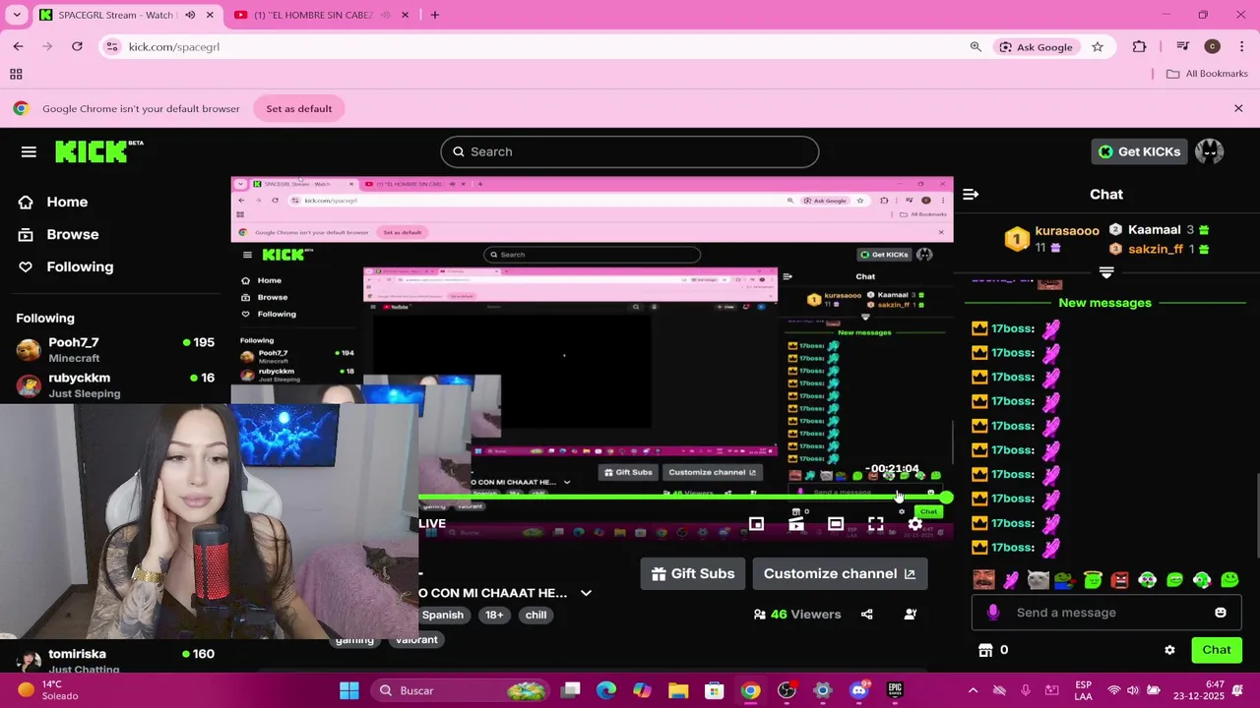This screenshot has width=1260, height=708.
Task: Click the share stream icon
Action: tap(867, 615)
